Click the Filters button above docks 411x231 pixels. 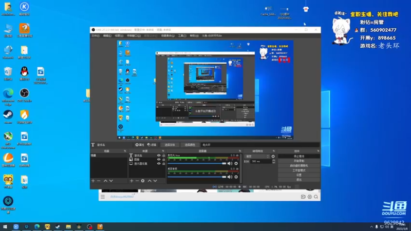(x=152, y=145)
